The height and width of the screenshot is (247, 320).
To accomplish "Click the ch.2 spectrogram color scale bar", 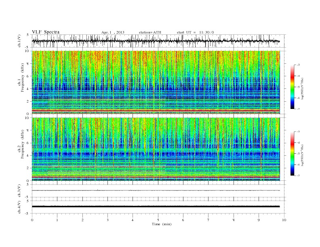I will (x=293, y=153).
